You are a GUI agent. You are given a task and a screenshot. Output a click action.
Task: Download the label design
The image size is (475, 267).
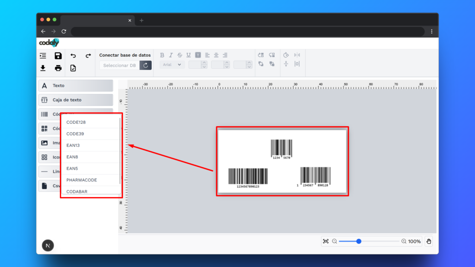(43, 68)
